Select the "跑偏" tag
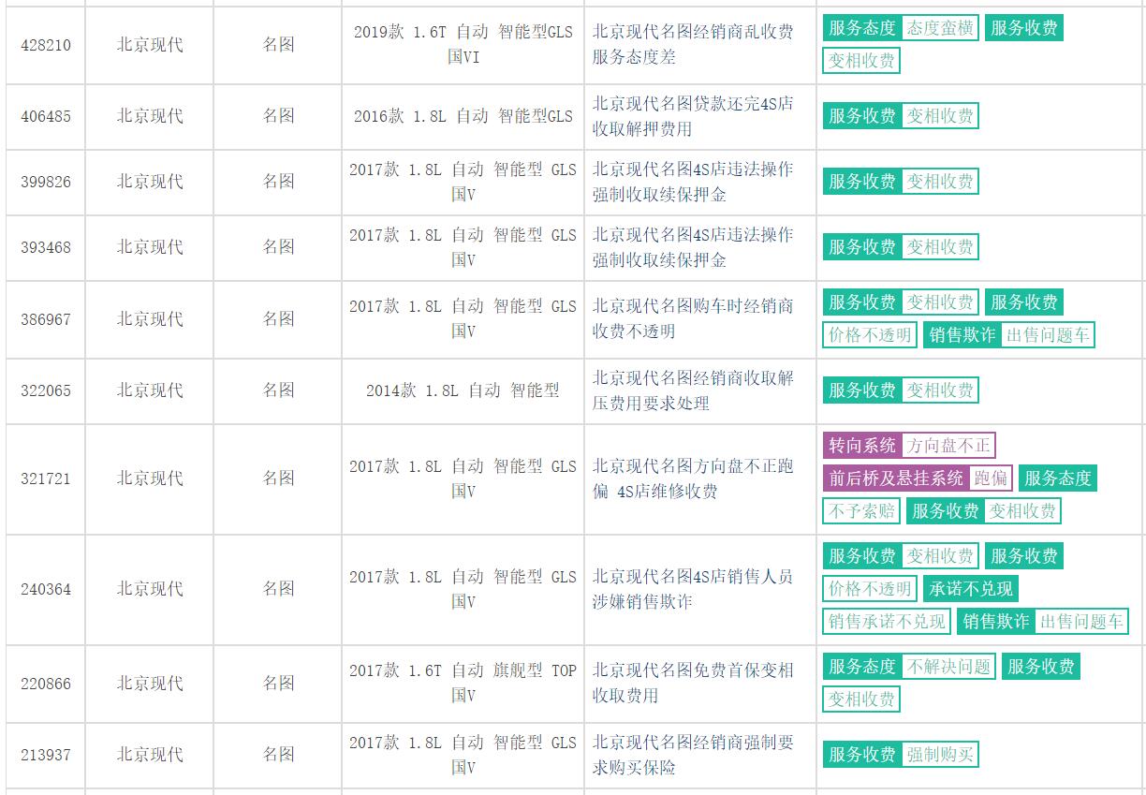The height and width of the screenshot is (795, 1146). pos(991,478)
